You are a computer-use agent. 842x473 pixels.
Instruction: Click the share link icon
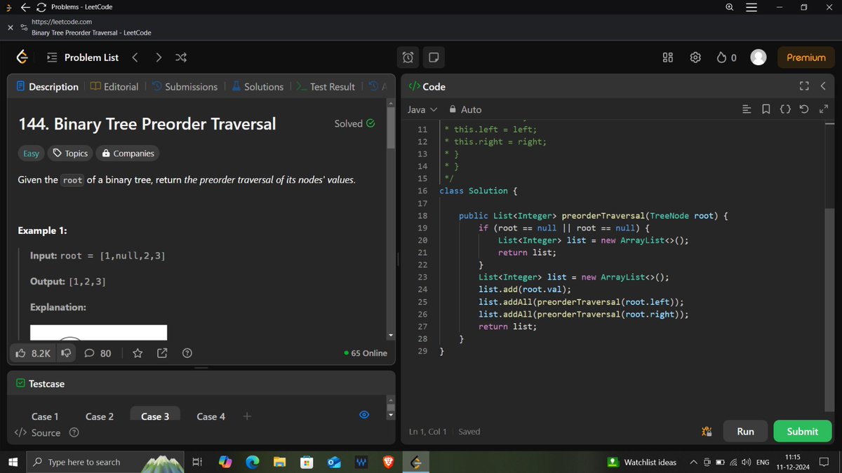(x=162, y=353)
